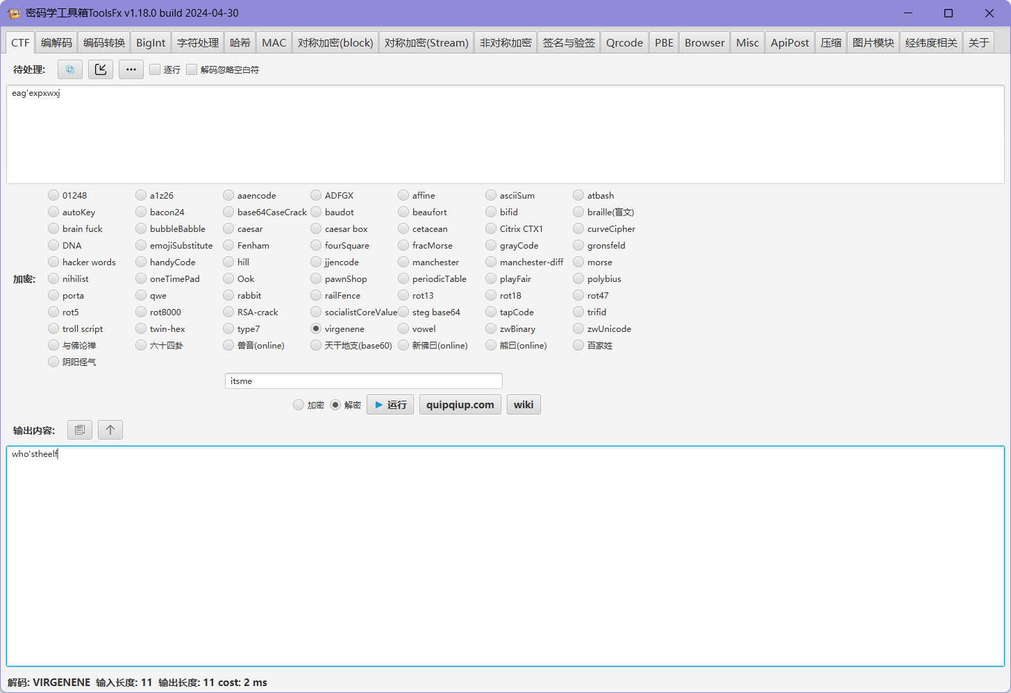Click the import file icon button

click(101, 69)
